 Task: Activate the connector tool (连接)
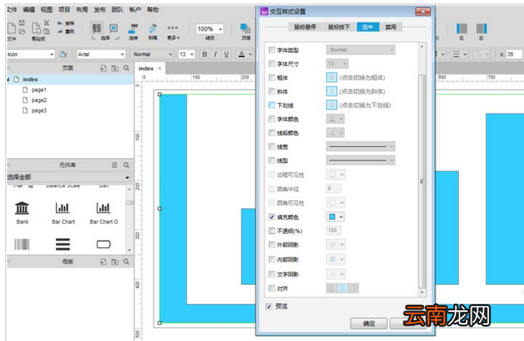tap(134, 29)
